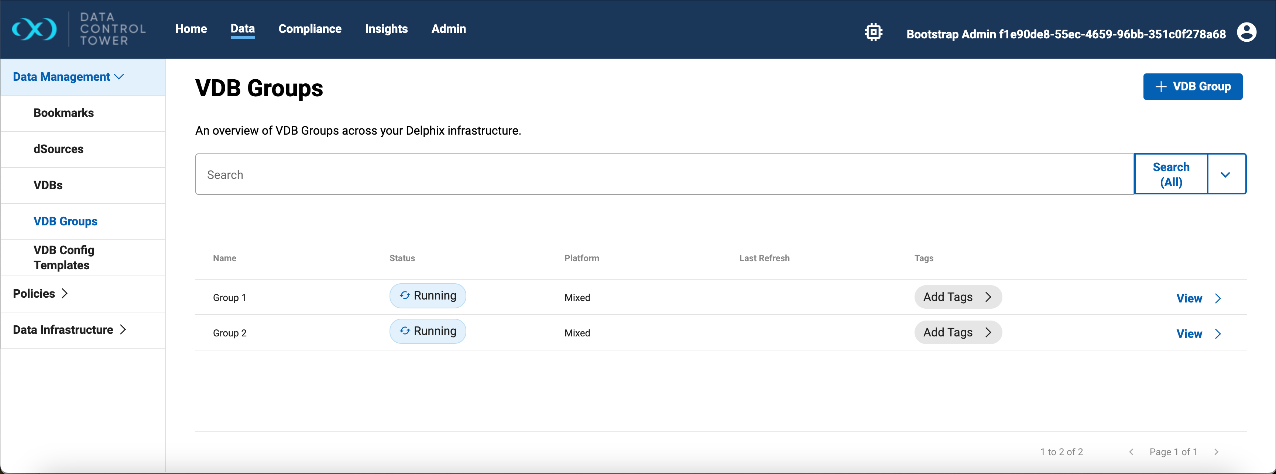Go to next page using right arrow

[x=1216, y=452]
